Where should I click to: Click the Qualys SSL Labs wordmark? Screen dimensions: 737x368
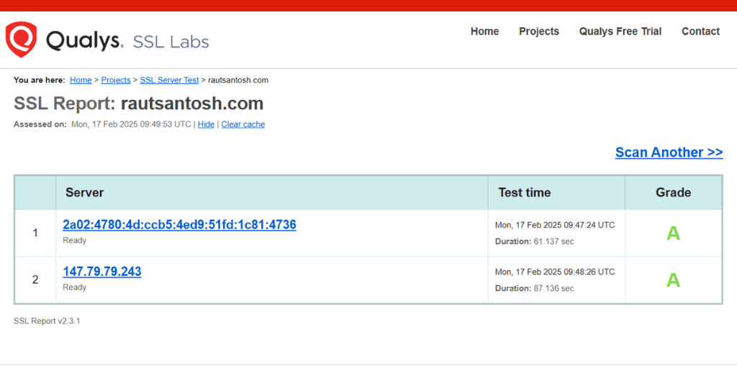(x=127, y=40)
